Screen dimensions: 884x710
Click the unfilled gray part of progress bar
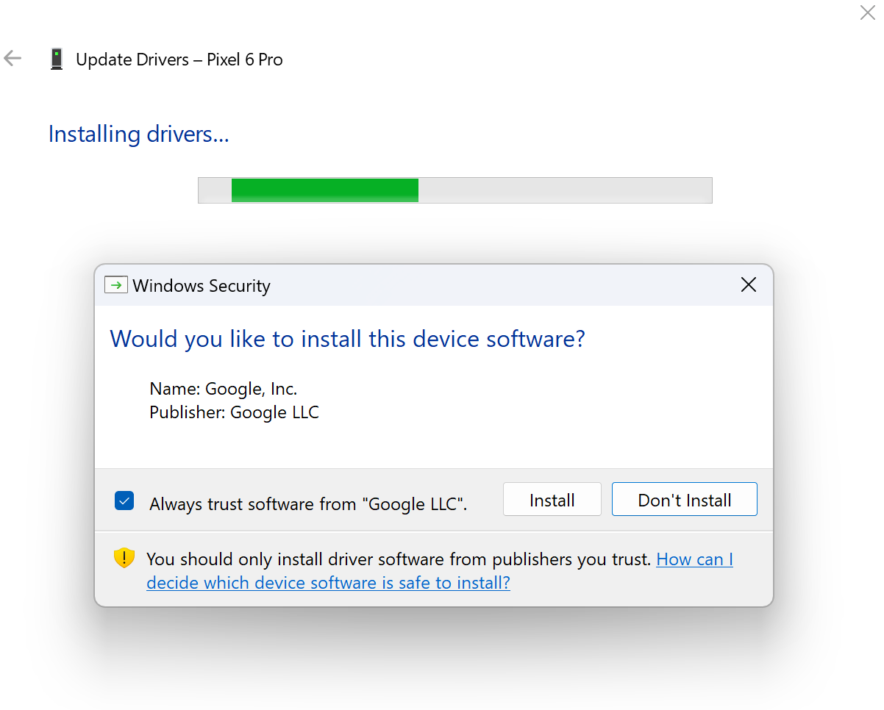(x=565, y=190)
